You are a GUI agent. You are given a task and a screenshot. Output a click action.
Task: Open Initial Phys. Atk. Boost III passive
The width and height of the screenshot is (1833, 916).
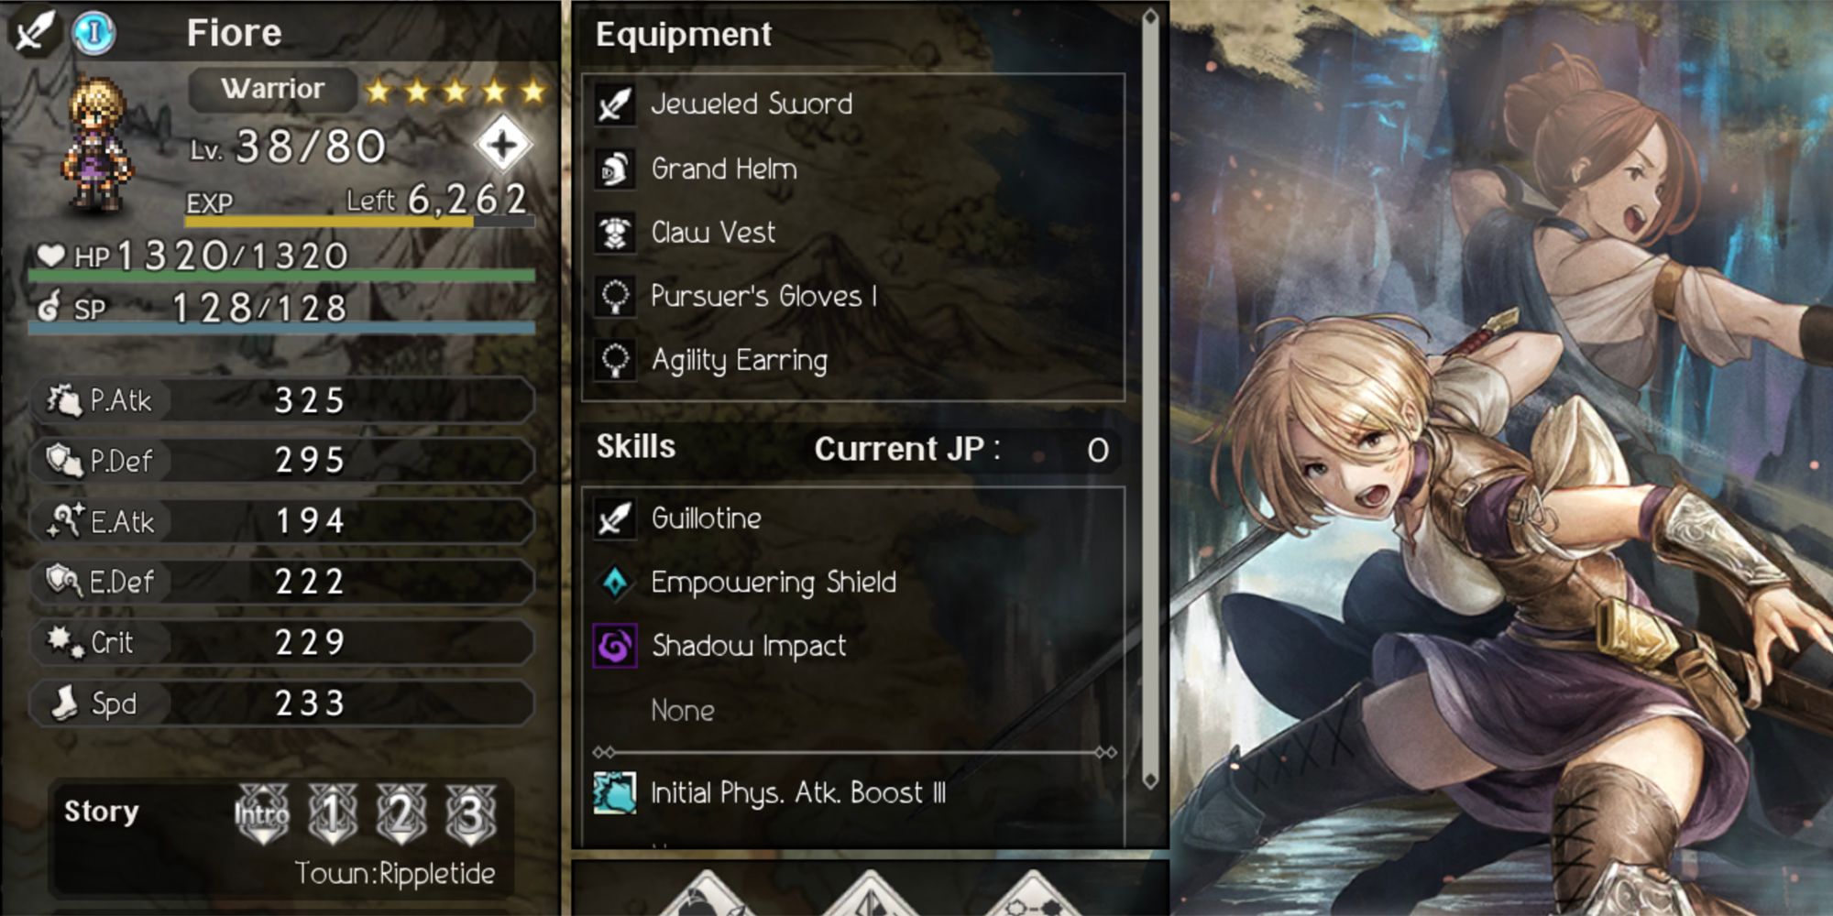click(853, 792)
